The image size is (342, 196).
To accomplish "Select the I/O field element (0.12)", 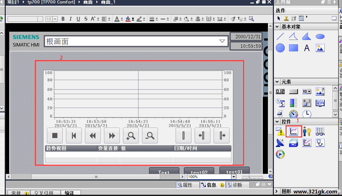I will point(280,92).
